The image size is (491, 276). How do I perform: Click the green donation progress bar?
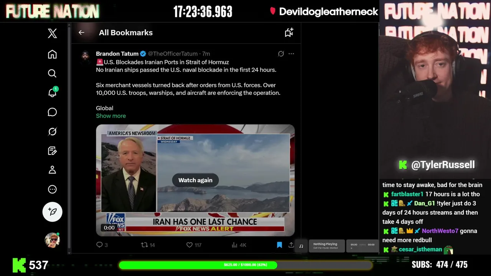[245, 265]
